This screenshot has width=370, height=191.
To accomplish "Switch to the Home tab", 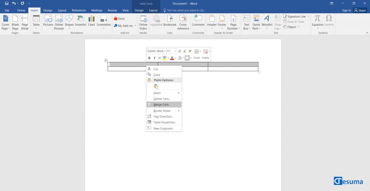I will pyautogui.click(x=21, y=10).
